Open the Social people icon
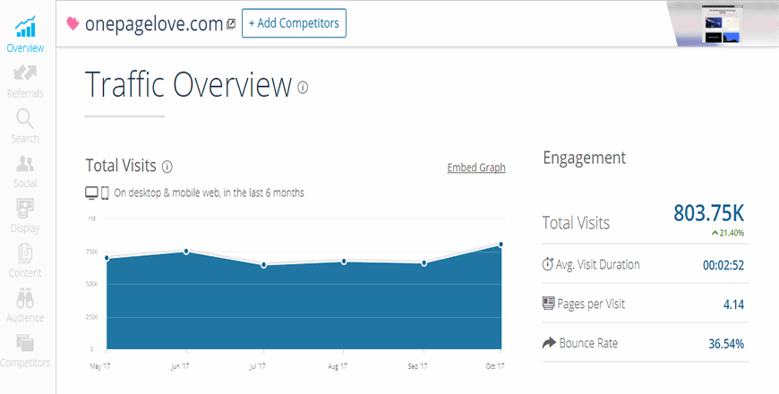The image size is (779, 394). pyautogui.click(x=25, y=164)
